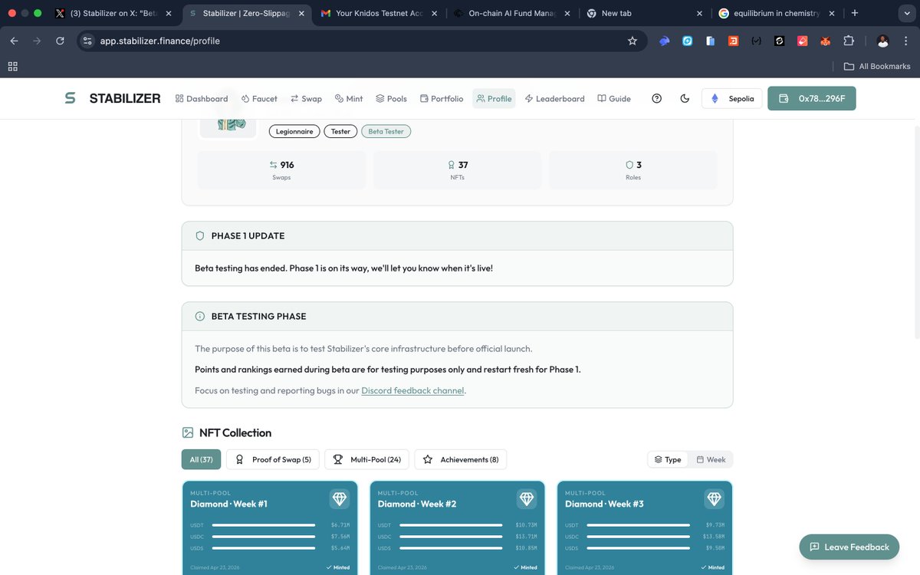Click the diamond icon on Week #2 card
Screen dimensions: 920x575
pos(527,499)
